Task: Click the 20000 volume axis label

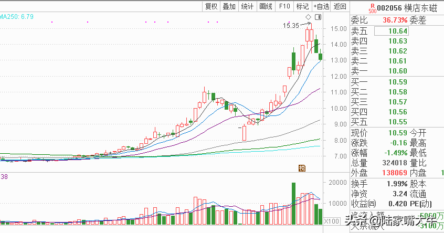Action: pos(337,183)
